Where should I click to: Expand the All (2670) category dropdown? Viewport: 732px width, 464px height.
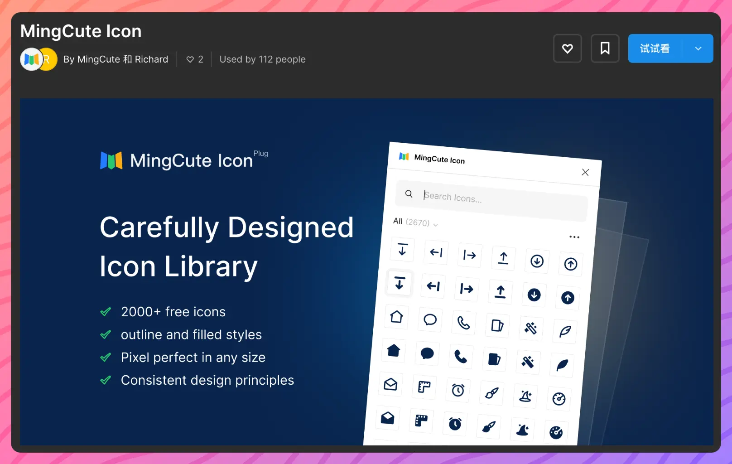(x=415, y=222)
